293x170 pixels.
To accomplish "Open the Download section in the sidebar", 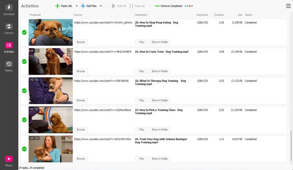I will pyautogui.click(x=9, y=9).
